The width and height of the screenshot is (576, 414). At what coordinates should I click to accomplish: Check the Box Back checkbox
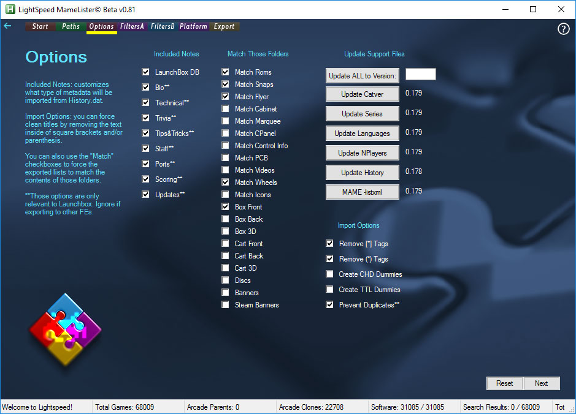pos(226,219)
